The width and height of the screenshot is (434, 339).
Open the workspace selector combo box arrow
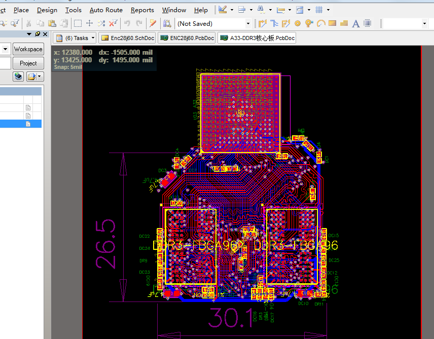[x=5, y=49]
